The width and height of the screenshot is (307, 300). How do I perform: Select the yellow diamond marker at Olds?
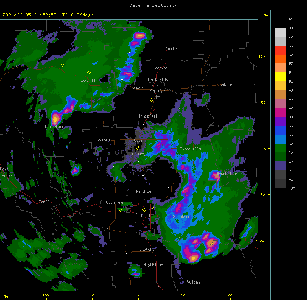(138, 149)
